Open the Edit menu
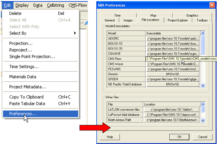The height and width of the screenshot is (144, 217). [x=7, y=5]
